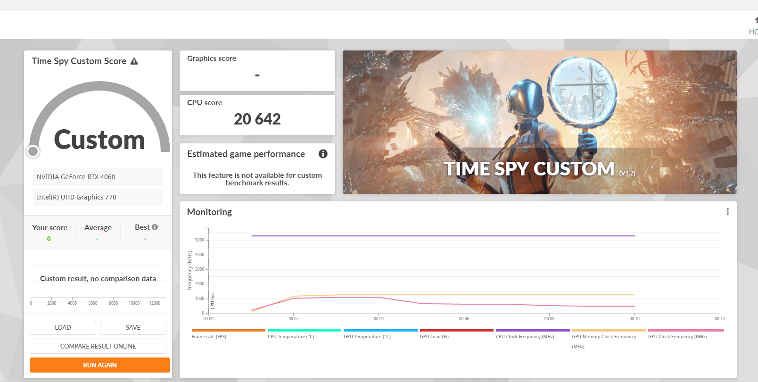Click the info icon next to Best
Image resolution: width=758 pixels, height=382 pixels.
(x=155, y=227)
